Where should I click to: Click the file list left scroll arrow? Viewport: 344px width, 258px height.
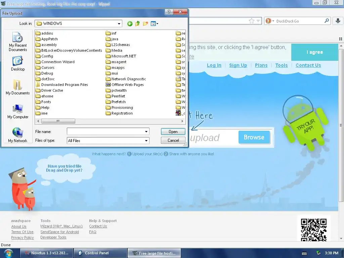point(38,121)
